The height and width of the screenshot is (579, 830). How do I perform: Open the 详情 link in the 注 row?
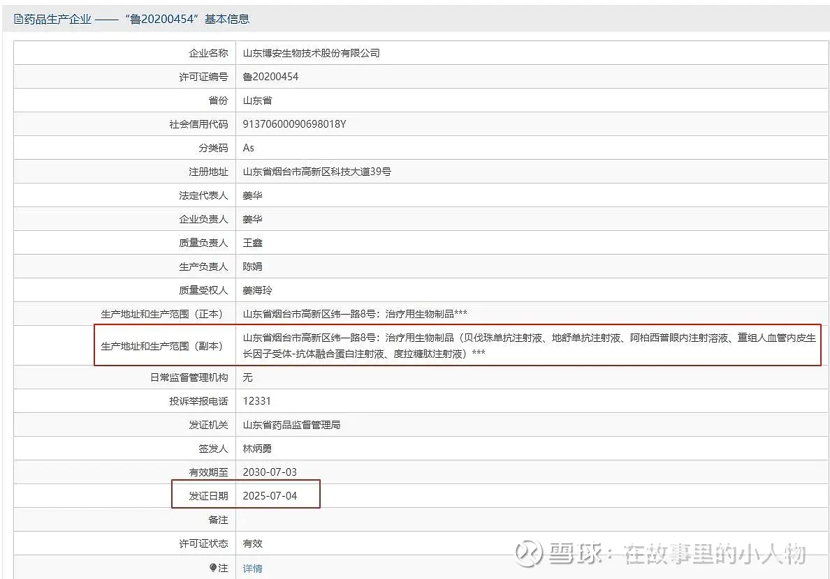click(252, 569)
